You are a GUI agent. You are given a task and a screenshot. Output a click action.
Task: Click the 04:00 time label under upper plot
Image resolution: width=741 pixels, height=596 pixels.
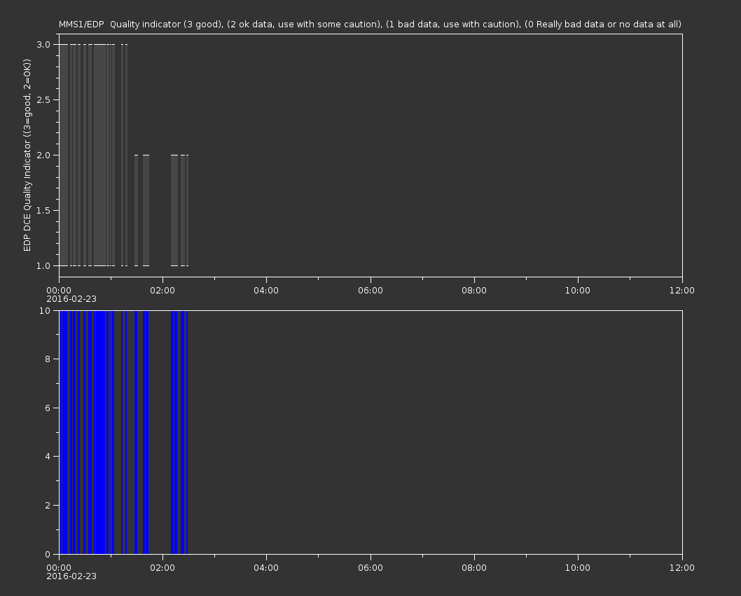click(x=266, y=290)
